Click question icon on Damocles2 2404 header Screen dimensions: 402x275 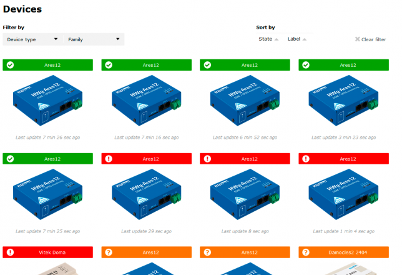(306, 252)
